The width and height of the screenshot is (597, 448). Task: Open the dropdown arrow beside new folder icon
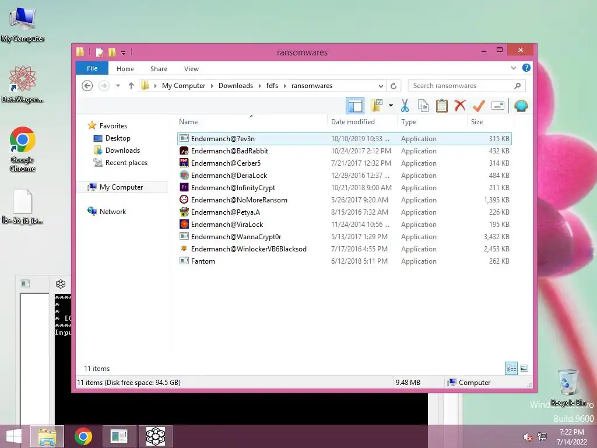coord(391,106)
